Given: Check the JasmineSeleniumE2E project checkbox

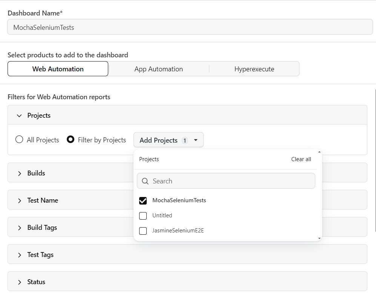Looking at the screenshot, I should 143,231.
